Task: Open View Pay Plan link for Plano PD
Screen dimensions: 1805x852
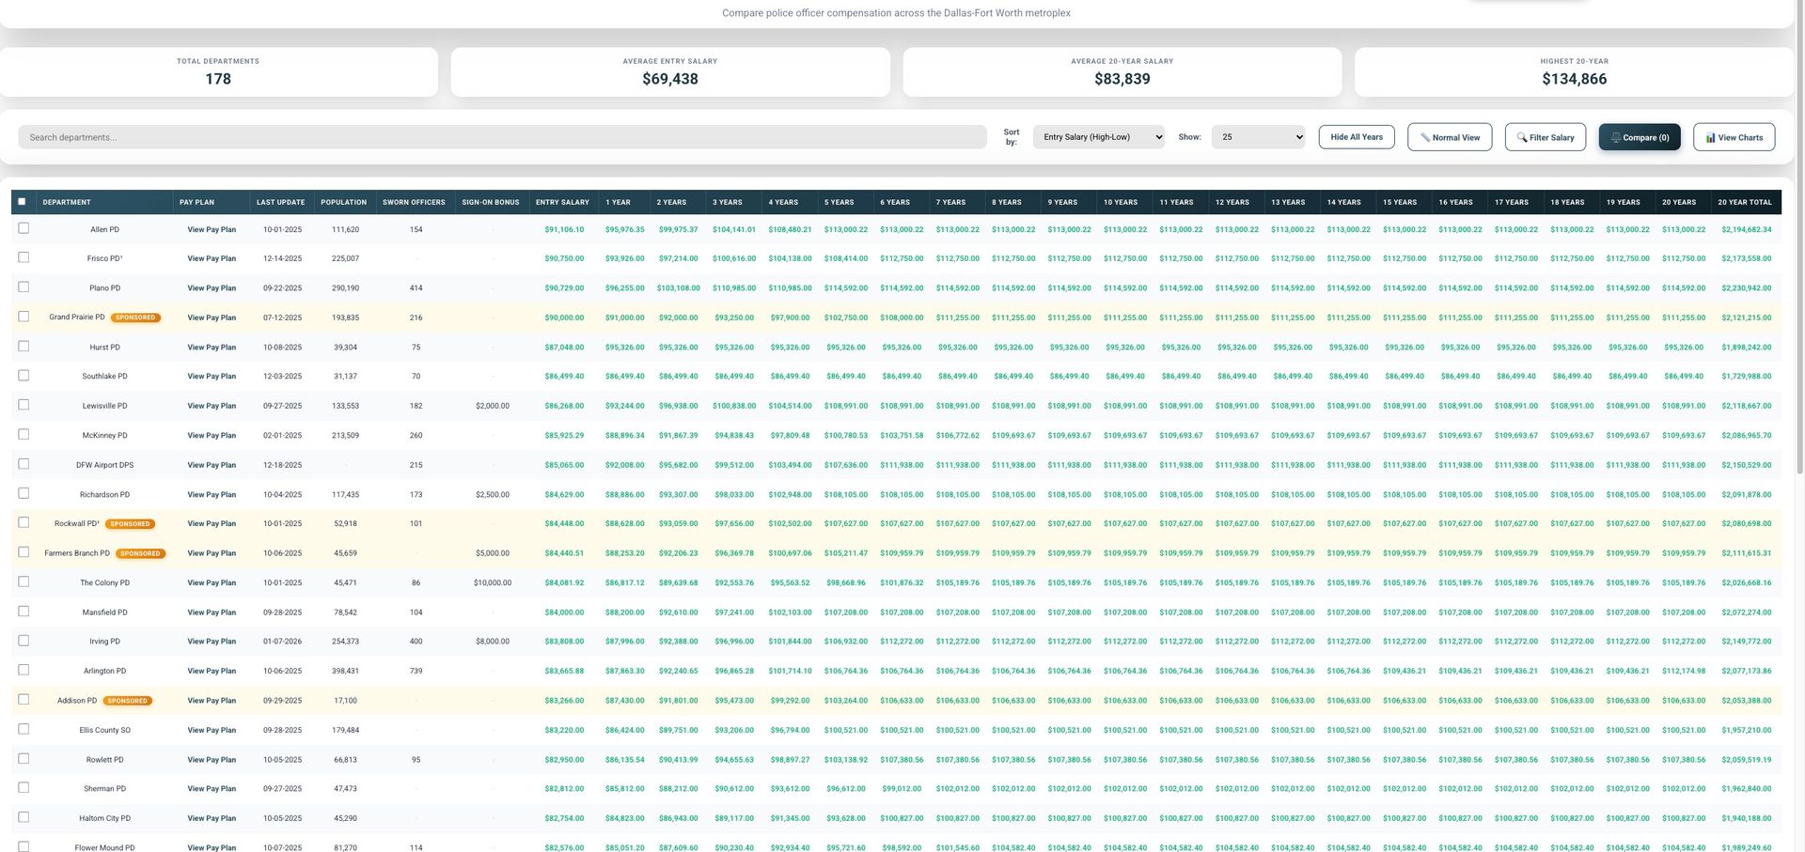Action: pos(212,288)
